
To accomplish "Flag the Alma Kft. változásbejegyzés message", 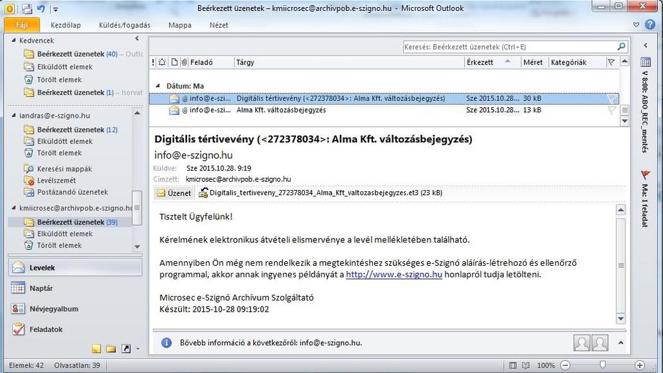I will 611,110.
